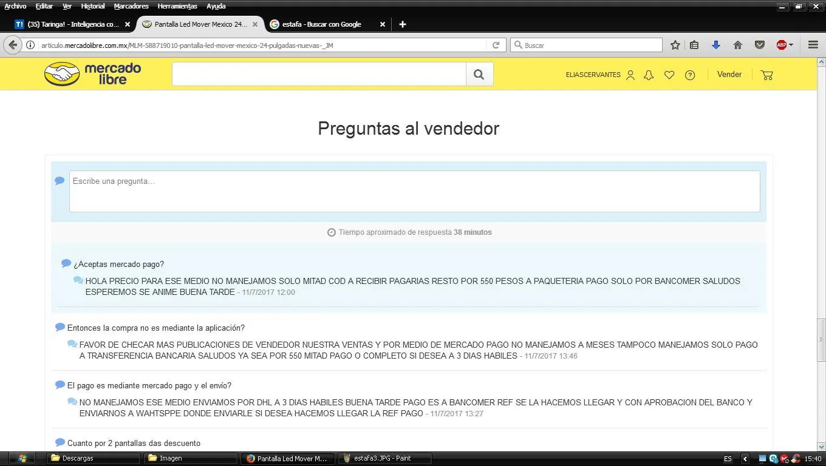Open a new tab with the plus button

402,24
